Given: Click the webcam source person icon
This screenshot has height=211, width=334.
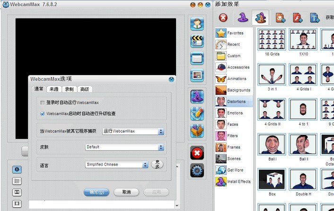Looking at the screenshot, I should point(197,24).
